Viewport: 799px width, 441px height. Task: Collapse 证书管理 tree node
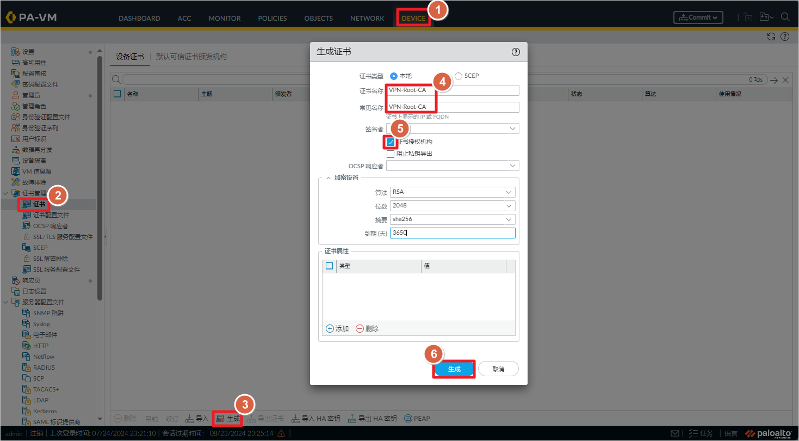pyautogui.click(x=5, y=193)
